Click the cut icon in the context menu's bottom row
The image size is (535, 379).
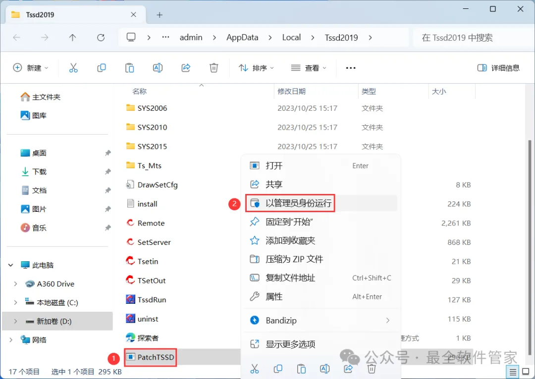[x=255, y=369]
